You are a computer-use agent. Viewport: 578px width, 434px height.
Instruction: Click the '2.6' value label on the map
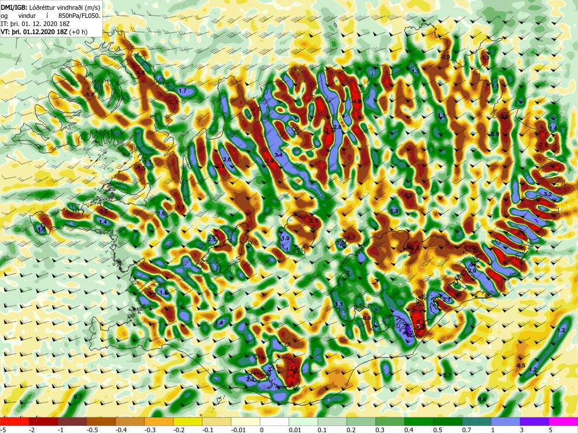[x=227, y=160]
